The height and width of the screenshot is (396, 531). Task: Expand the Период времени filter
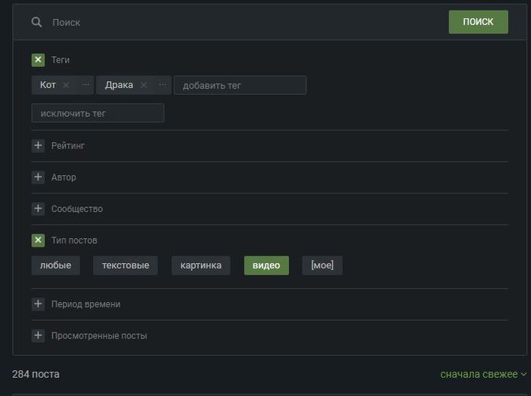click(x=38, y=304)
